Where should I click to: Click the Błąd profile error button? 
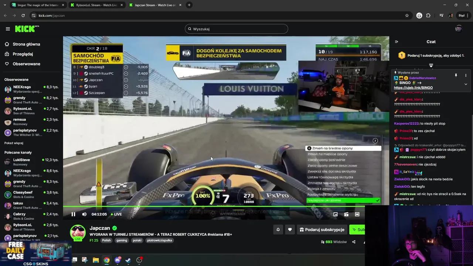[463, 16]
